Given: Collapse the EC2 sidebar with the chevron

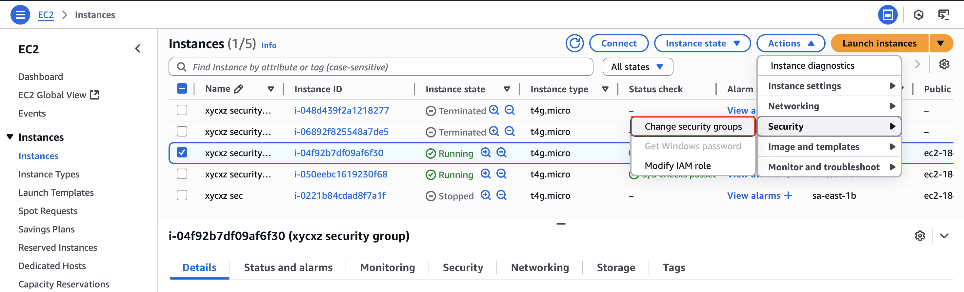Looking at the screenshot, I should (138, 49).
